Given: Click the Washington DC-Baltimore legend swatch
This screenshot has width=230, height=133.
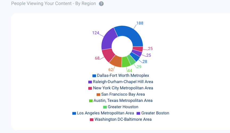Looking at the screenshot, I should (92, 120).
